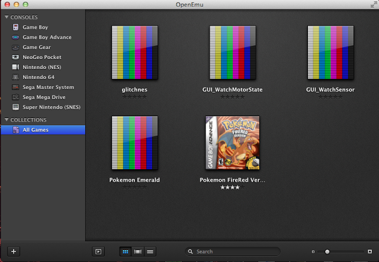Collapse the CONSOLES section
This screenshot has width=379, height=262.
point(7,17)
